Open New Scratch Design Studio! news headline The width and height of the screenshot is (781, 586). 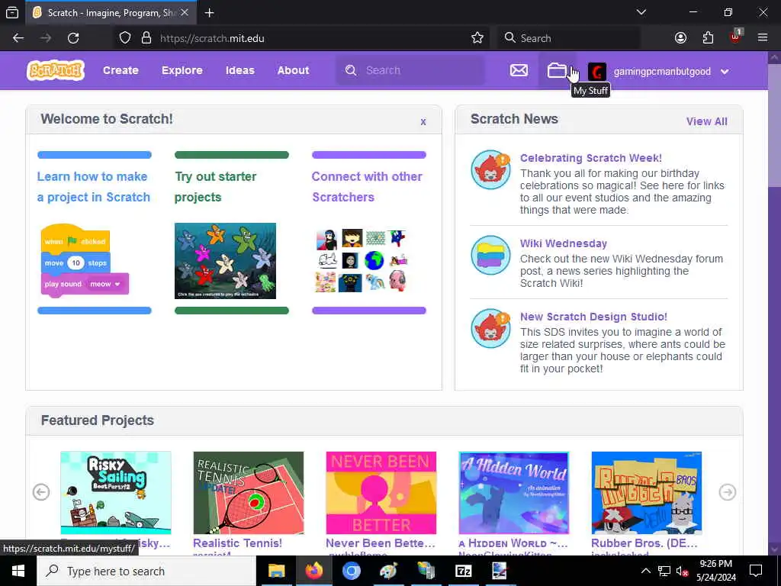point(593,317)
